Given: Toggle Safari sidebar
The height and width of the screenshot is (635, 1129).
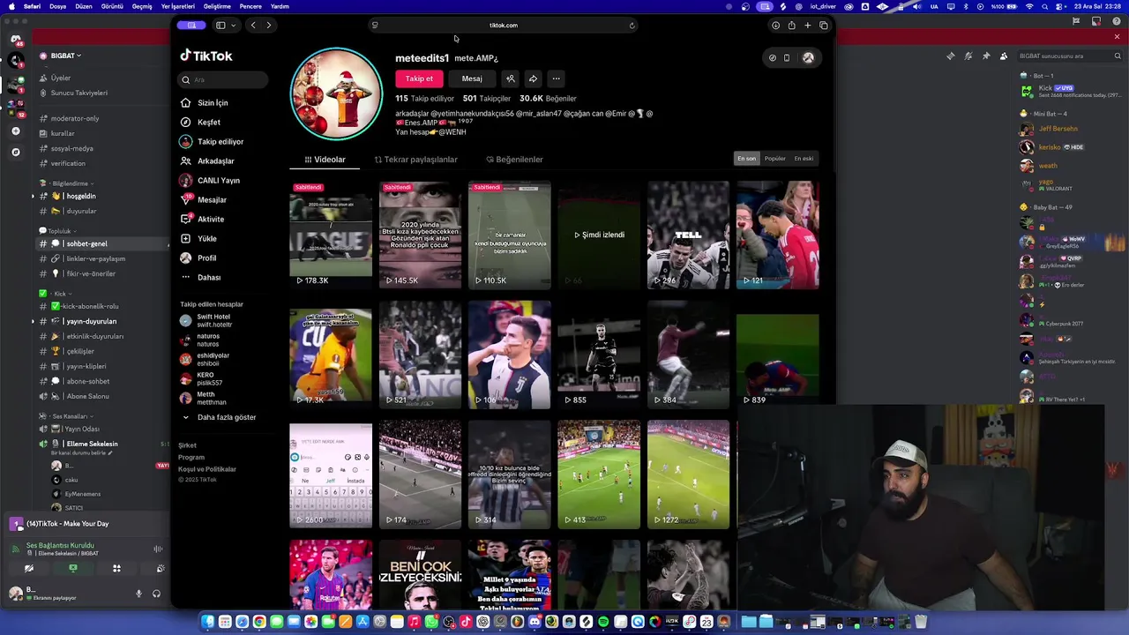Looking at the screenshot, I should [x=221, y=26].
